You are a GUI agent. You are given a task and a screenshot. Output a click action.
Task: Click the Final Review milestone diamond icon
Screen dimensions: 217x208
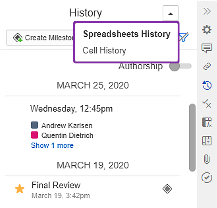click(167, 189)
